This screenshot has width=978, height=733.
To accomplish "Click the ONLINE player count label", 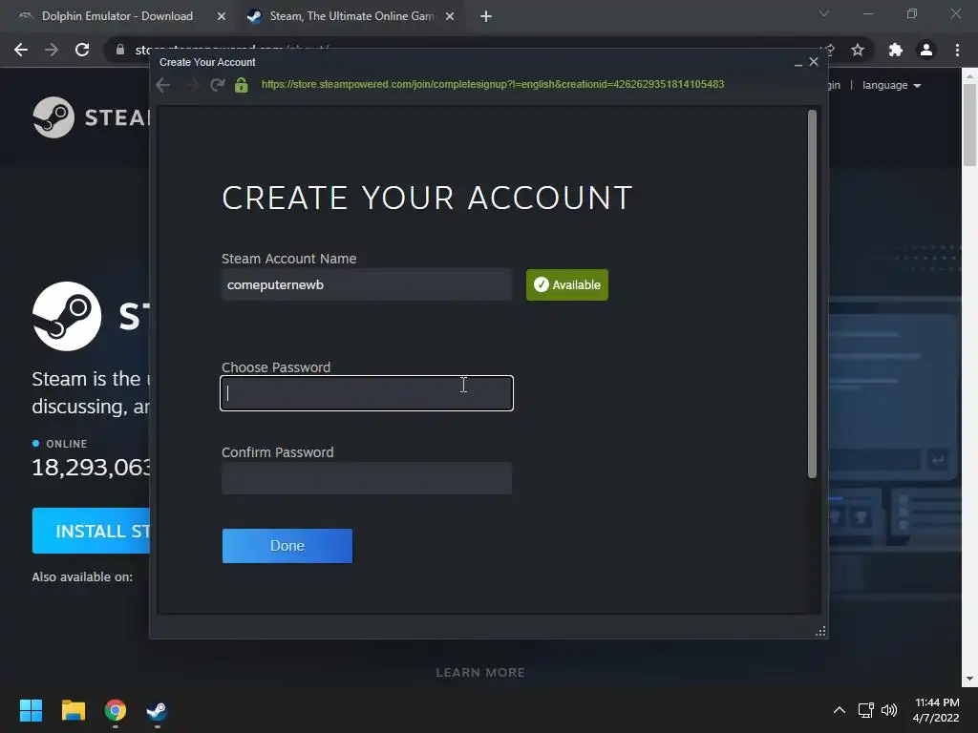I will tap(66, 444).
